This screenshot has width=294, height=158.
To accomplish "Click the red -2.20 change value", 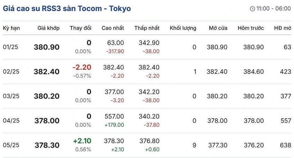I will point(82,68).
